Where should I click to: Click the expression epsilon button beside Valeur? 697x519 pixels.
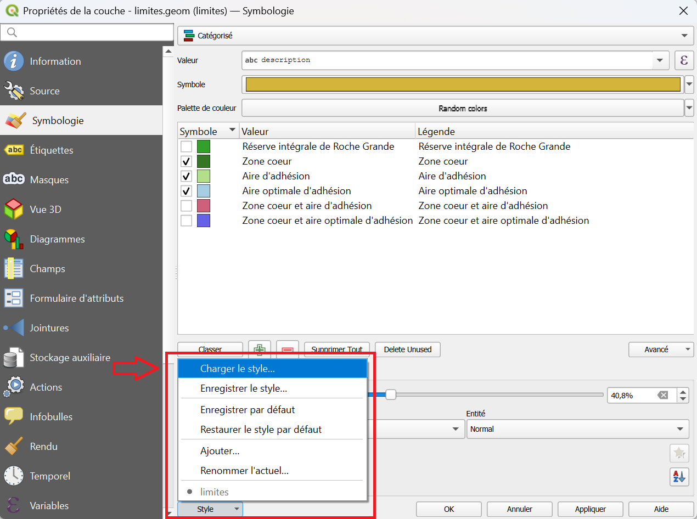pos(684,60)
